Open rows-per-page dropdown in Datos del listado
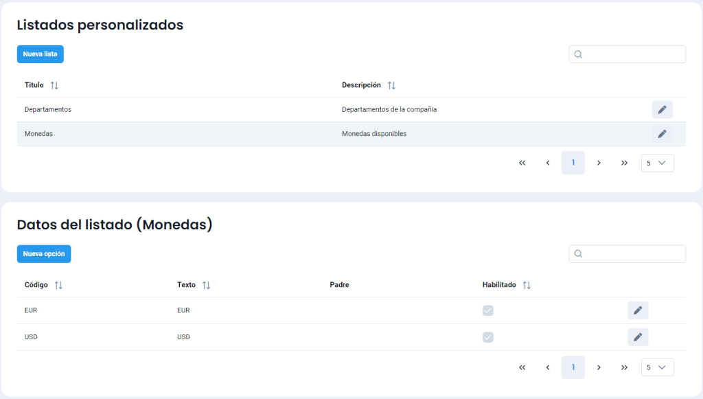The width and height of the screenshot is (703, 399). [657, 367]
